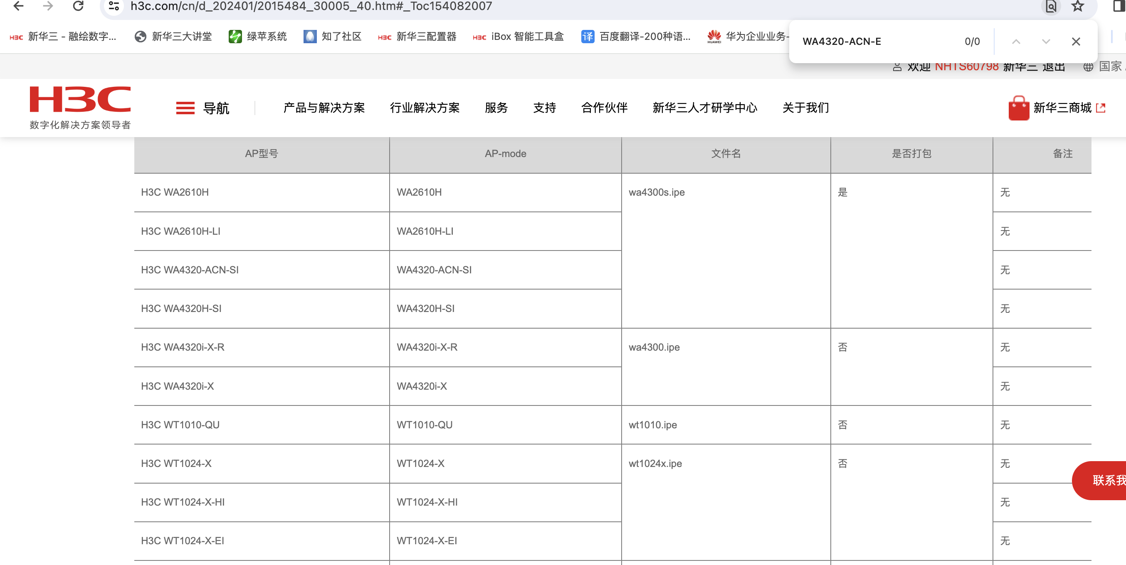Go to next find result

pos(1046,42)
